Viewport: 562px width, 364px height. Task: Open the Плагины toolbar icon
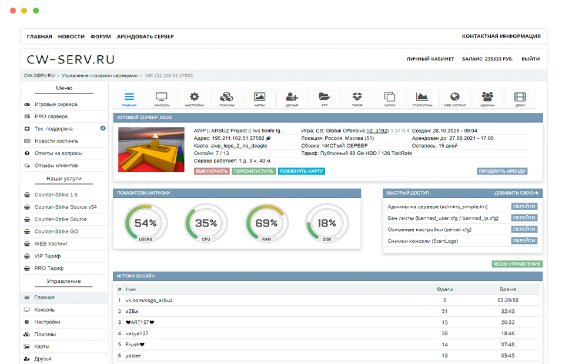227,99
